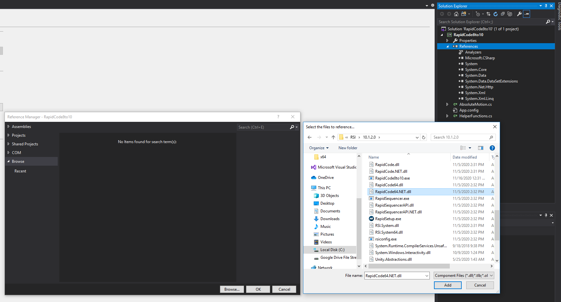Click OK in the Reference Manager
Viewport: 561px width, 302px height.
click(258, 289)
